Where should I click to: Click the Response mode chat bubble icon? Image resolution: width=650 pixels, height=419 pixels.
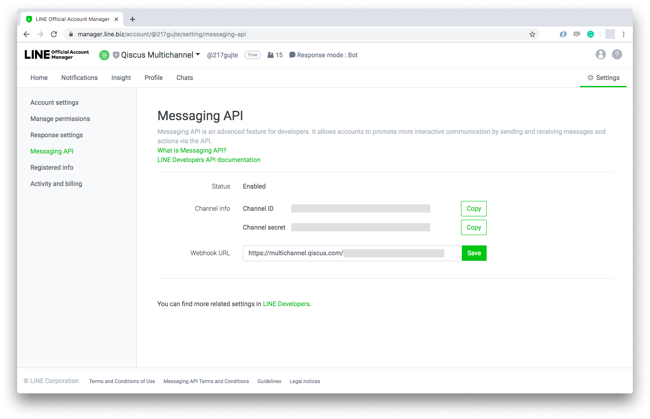[x=292, y=55]
